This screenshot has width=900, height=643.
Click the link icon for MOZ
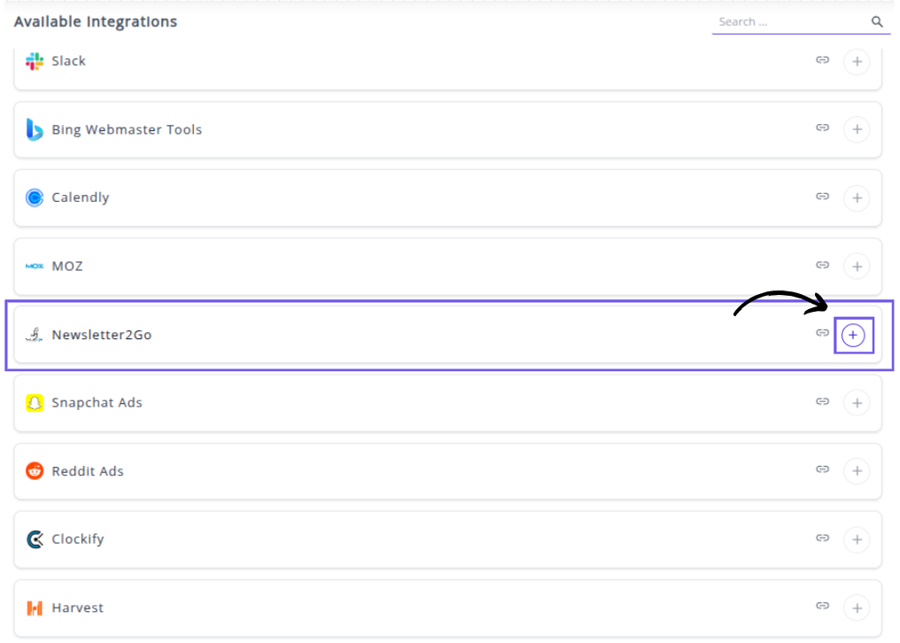pos(822,265)
